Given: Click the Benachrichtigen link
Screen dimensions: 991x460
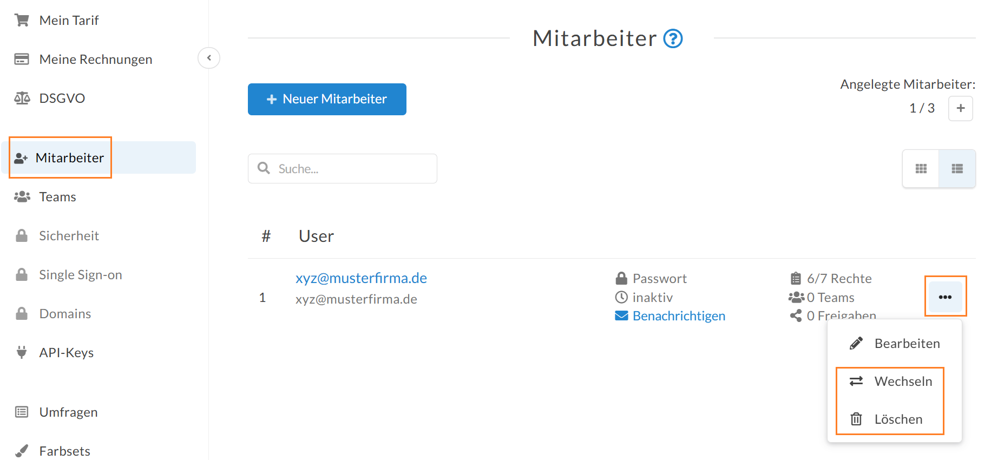Looking at the screenshot, I should point(679,316).
